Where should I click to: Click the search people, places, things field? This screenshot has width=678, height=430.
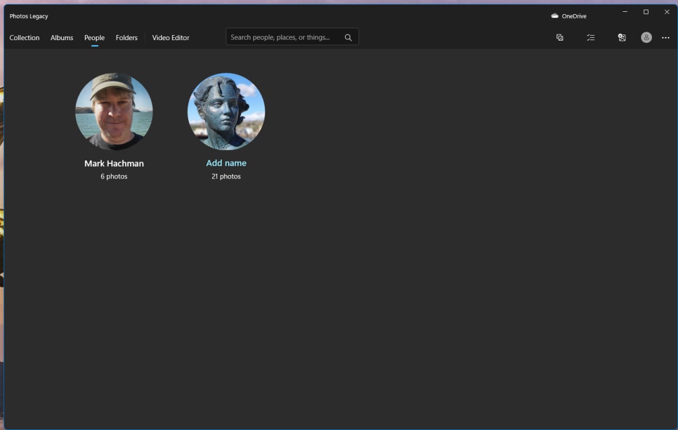pyautogui.click(x=292, y=37)
